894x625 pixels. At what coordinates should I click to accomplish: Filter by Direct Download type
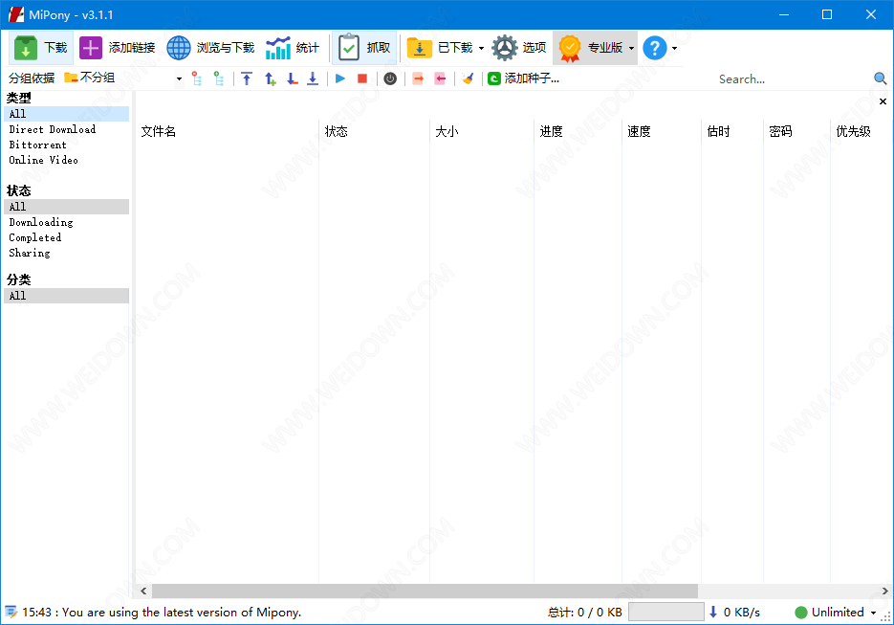point(53,129)
